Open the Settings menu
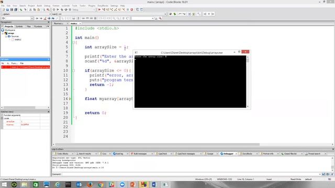 click(114, 6)
